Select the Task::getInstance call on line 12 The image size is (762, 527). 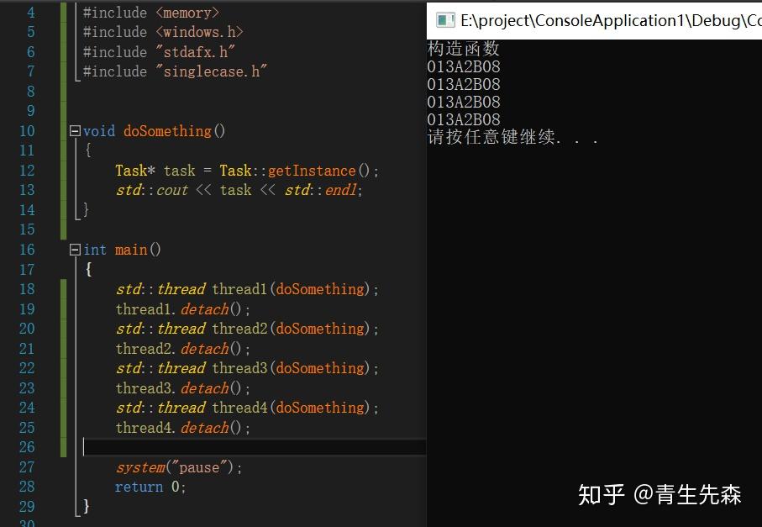(x=290, y=171)
